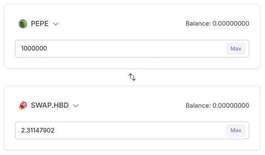Viewport: 265px width, 155px height.
Task: Click empty area inside the SWAP.HBD amount box
Action: click(138, 130)
